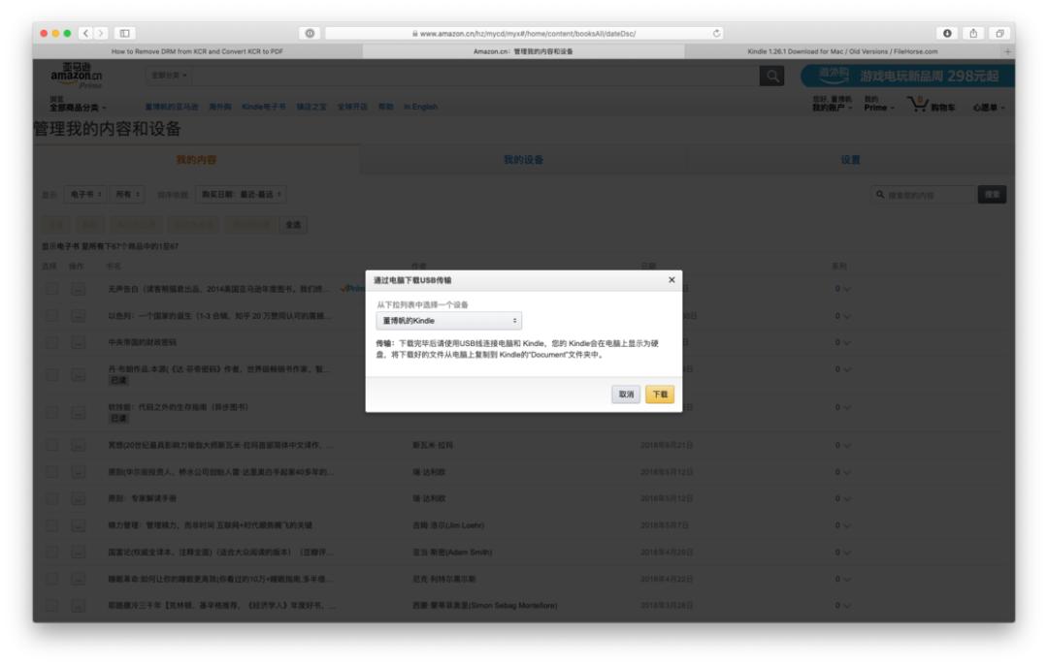Focus the Safari address bar

click(x=524, y=33)
